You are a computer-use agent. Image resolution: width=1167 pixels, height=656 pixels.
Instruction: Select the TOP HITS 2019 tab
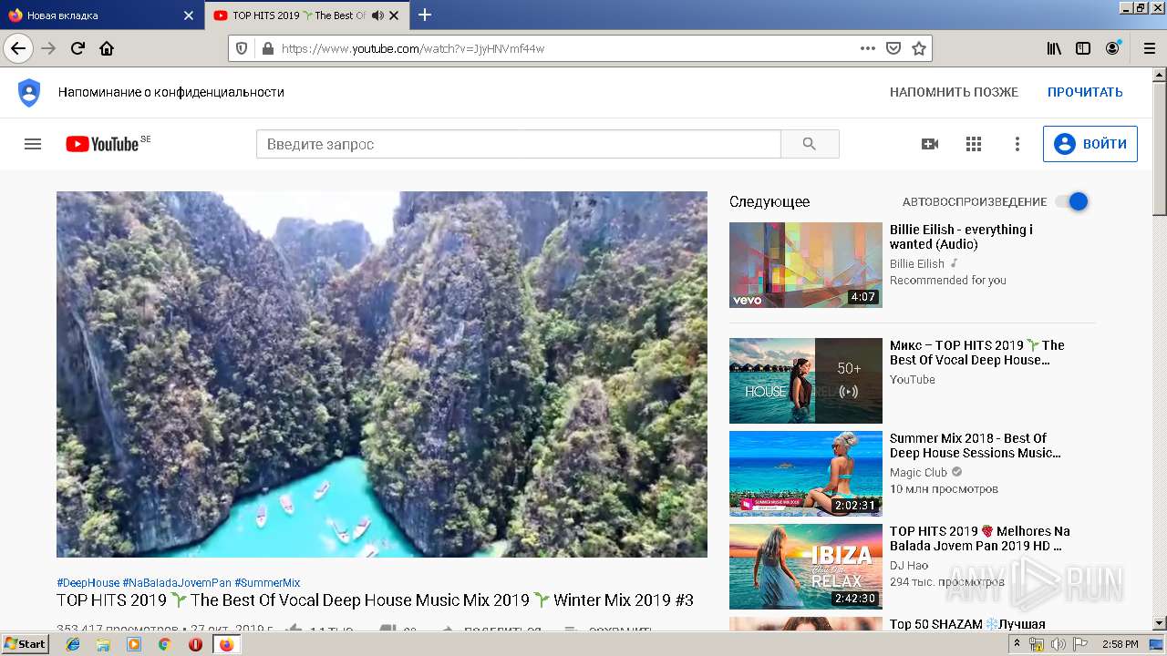[x=306, y=15]
